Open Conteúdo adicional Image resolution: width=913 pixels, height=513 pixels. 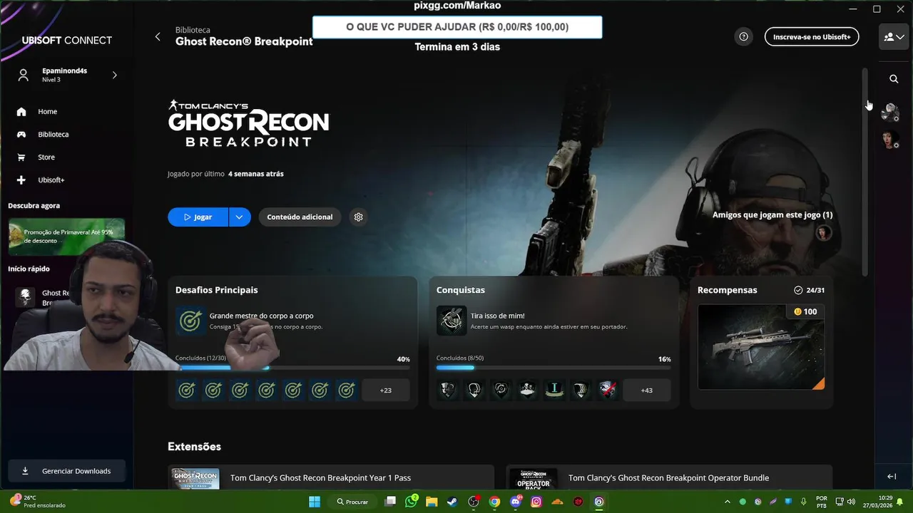pyautogui.click(x=300, y=217)
